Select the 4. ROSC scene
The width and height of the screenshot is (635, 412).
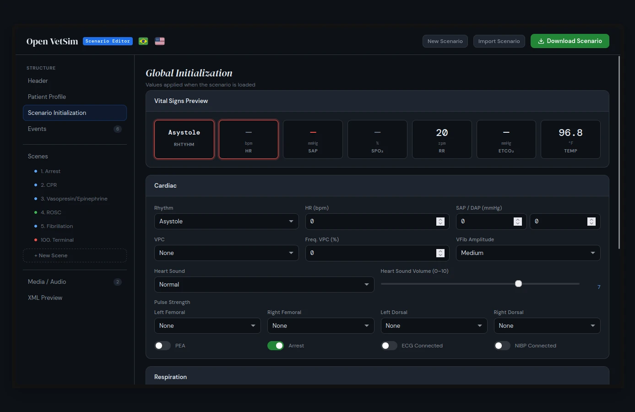click(x=51, y=212)
